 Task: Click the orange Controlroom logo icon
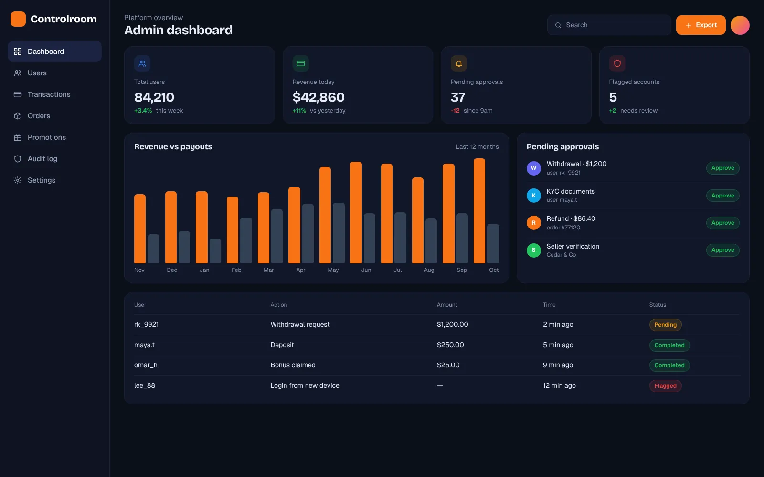(x=18, y=19)
